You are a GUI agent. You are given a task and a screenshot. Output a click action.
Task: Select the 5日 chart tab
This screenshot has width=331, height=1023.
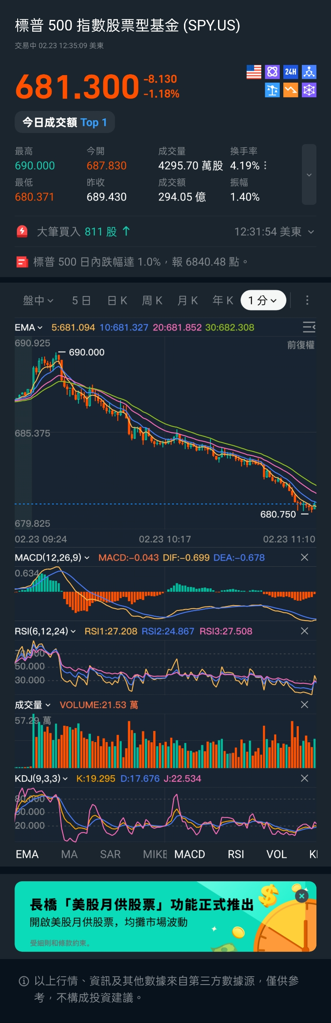click(x=81, y=300)
